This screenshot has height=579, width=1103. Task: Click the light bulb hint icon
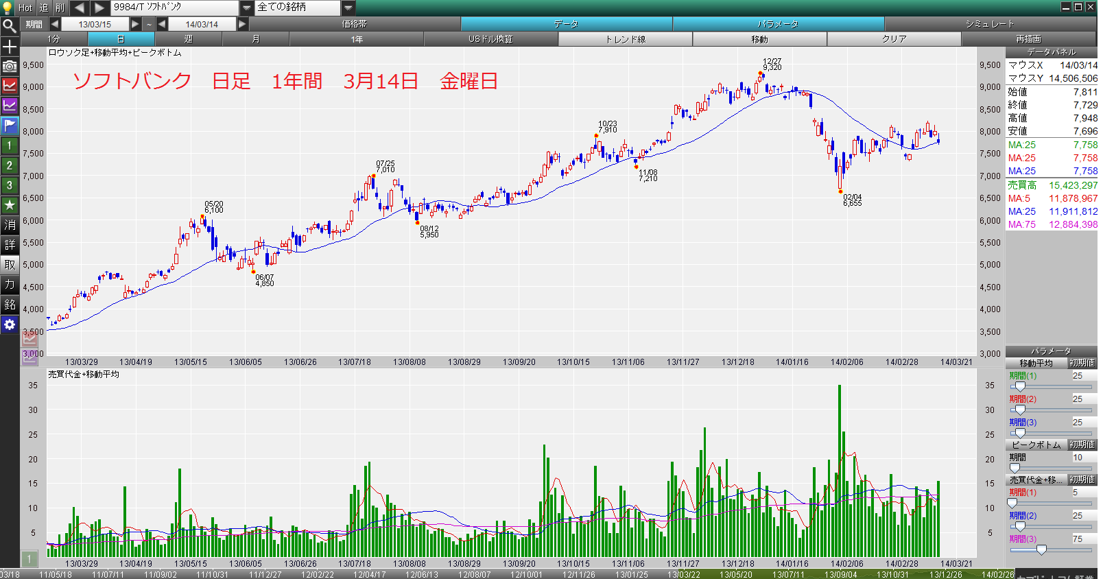(x=8, y=8)
